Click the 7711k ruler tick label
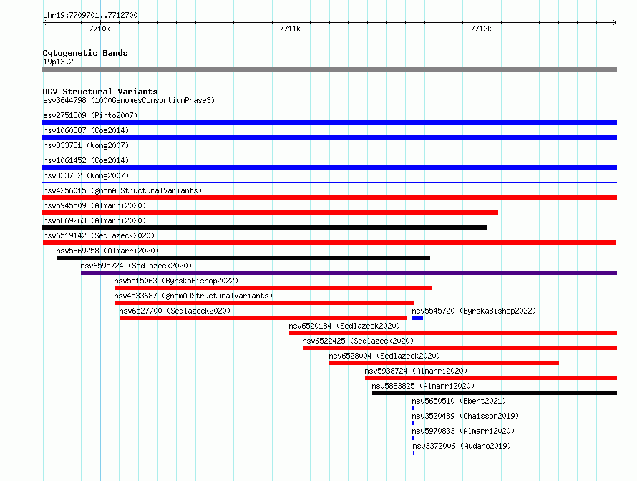 click(290, 29)
